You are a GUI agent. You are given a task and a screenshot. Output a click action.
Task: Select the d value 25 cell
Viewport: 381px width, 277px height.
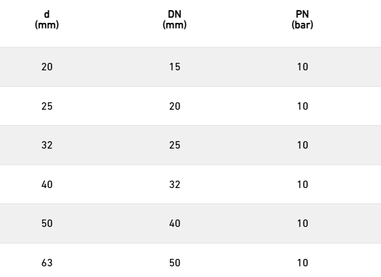47,106
